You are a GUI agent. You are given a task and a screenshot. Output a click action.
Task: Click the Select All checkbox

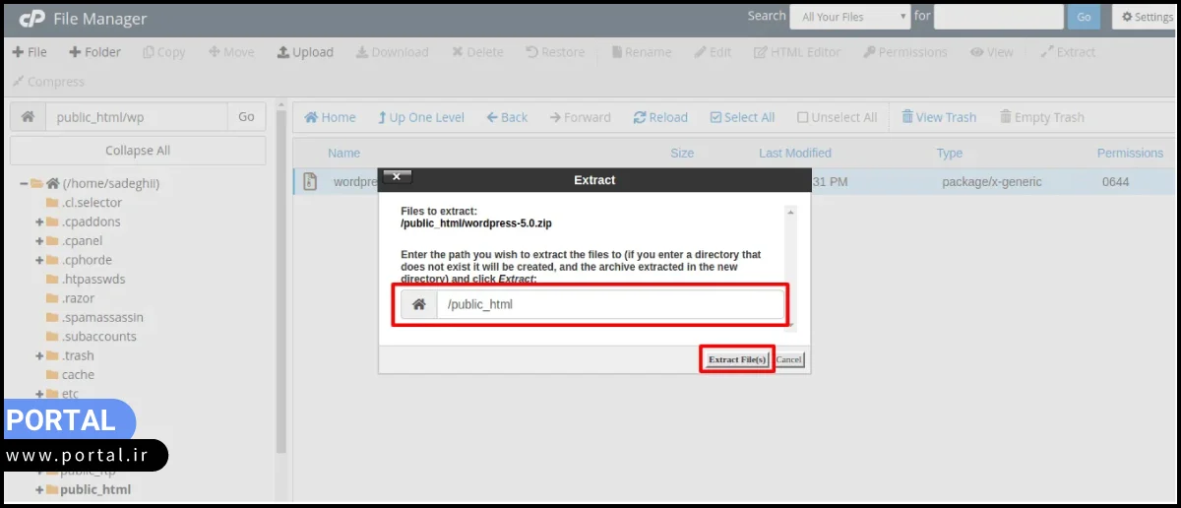pyautogui.click(x=715, y=117)
